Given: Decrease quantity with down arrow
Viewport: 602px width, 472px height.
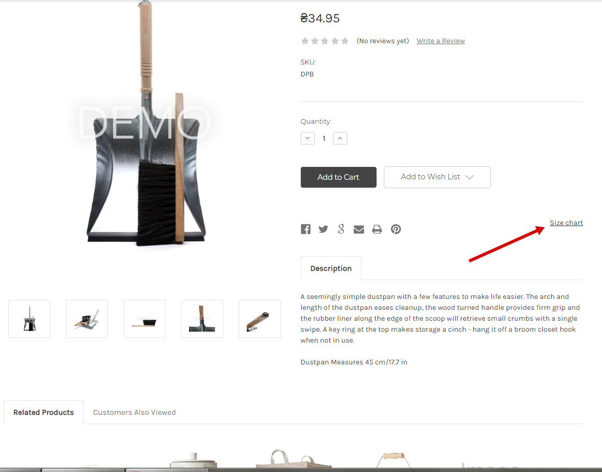Looking at the screenshot, I should click(x=307, y=138).
